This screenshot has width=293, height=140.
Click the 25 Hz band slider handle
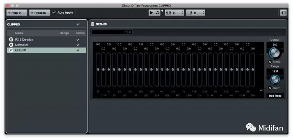click(98, 69)
